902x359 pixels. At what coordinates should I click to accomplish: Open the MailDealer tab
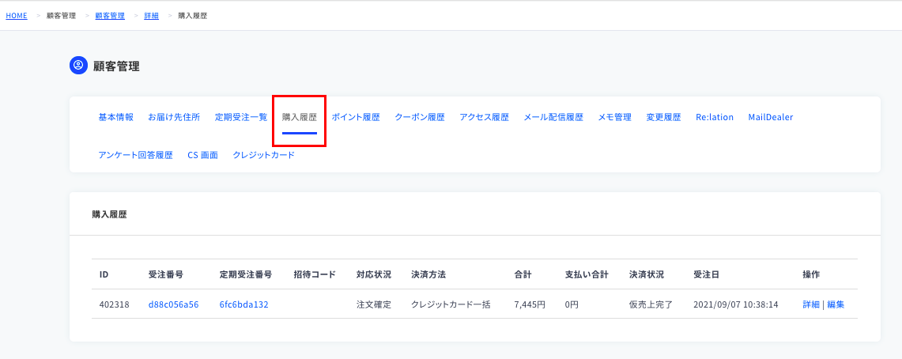[x=770, y=117]
